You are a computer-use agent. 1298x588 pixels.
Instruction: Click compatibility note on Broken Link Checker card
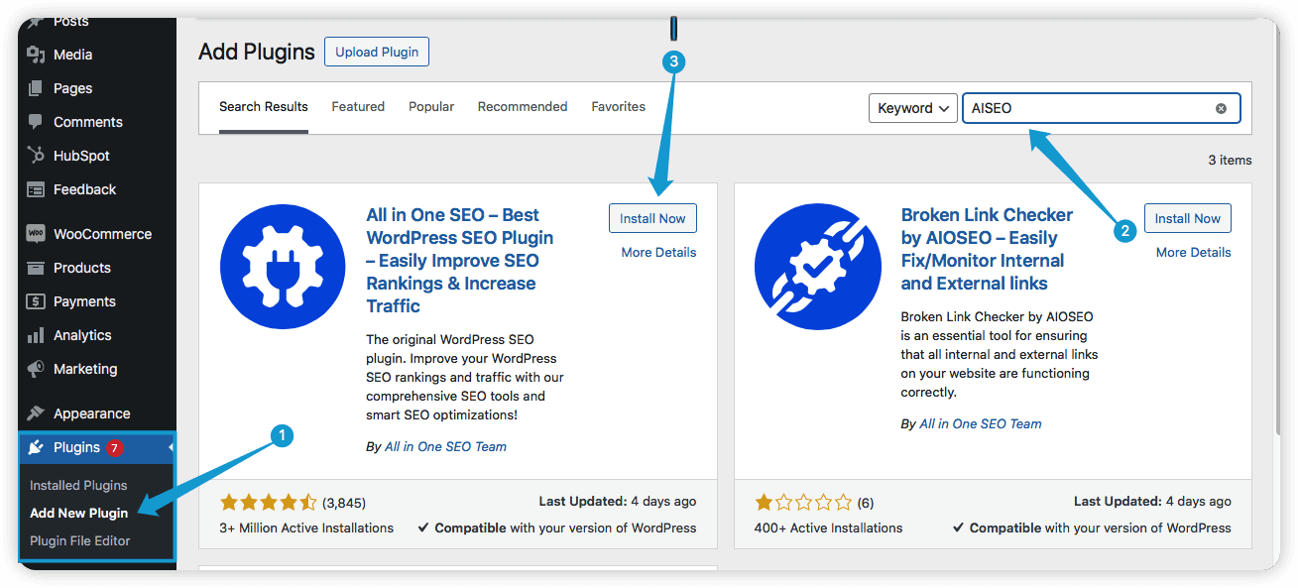1092,528
